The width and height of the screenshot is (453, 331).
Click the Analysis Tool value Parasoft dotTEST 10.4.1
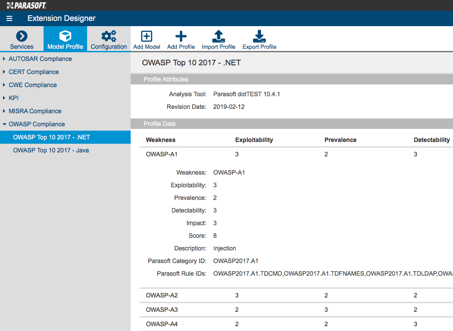pos(247,94)
